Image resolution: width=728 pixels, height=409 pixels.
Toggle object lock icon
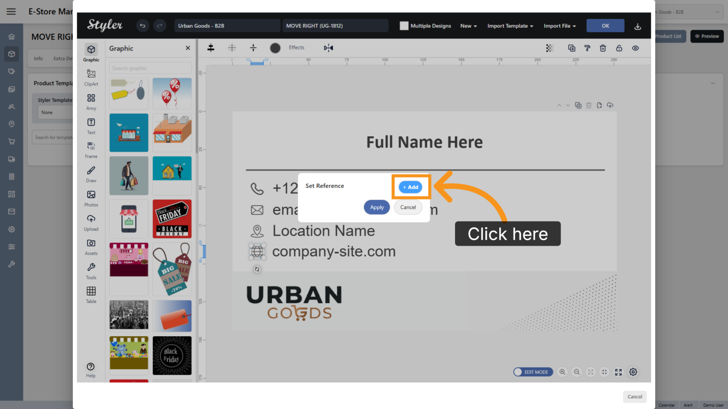(619, 48)
